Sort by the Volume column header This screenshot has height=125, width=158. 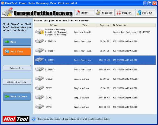coord(53,25)
